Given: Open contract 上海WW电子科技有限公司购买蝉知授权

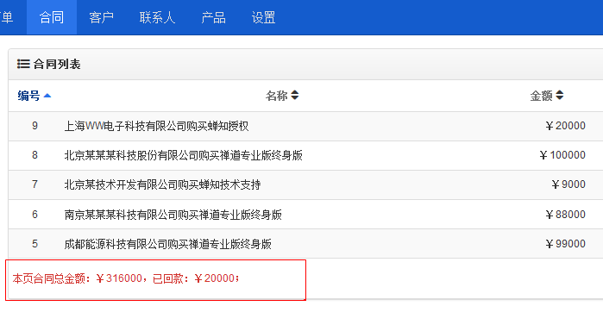Looking at the screenshot, I should point(156,126).
